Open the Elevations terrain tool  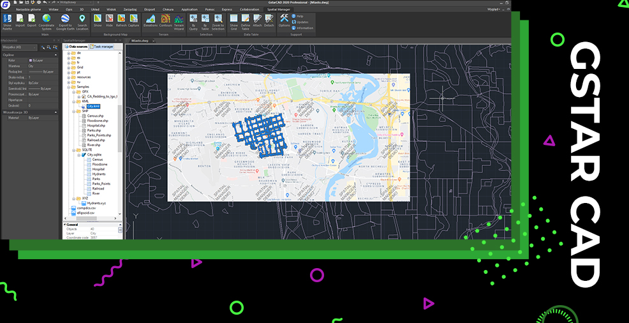(151, 21)
